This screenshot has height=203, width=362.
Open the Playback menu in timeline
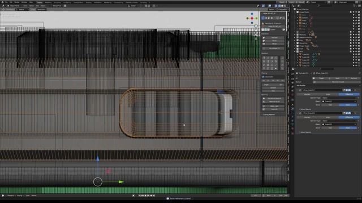point(11,196)
